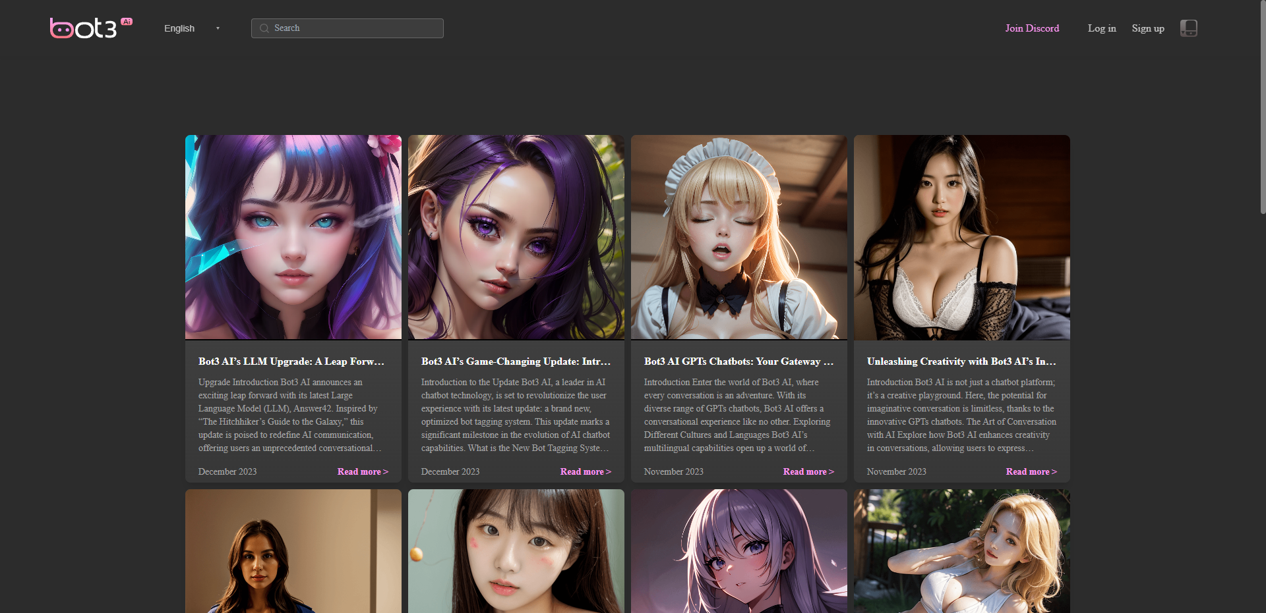Click title Bot3 AI's Game-Changing Update

point(516,361)
